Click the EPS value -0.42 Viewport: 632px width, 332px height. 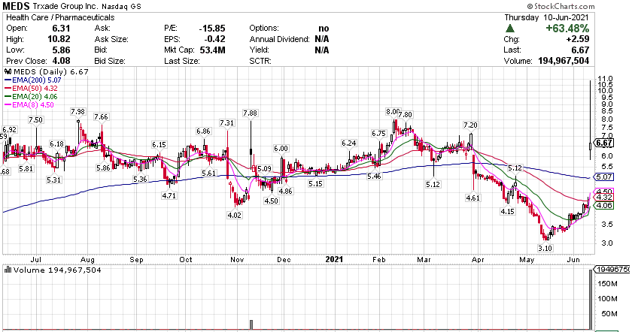(x=214, y=39)
